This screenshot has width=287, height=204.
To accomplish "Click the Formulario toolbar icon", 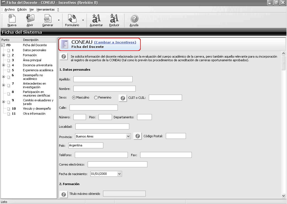I will (72, 20).
